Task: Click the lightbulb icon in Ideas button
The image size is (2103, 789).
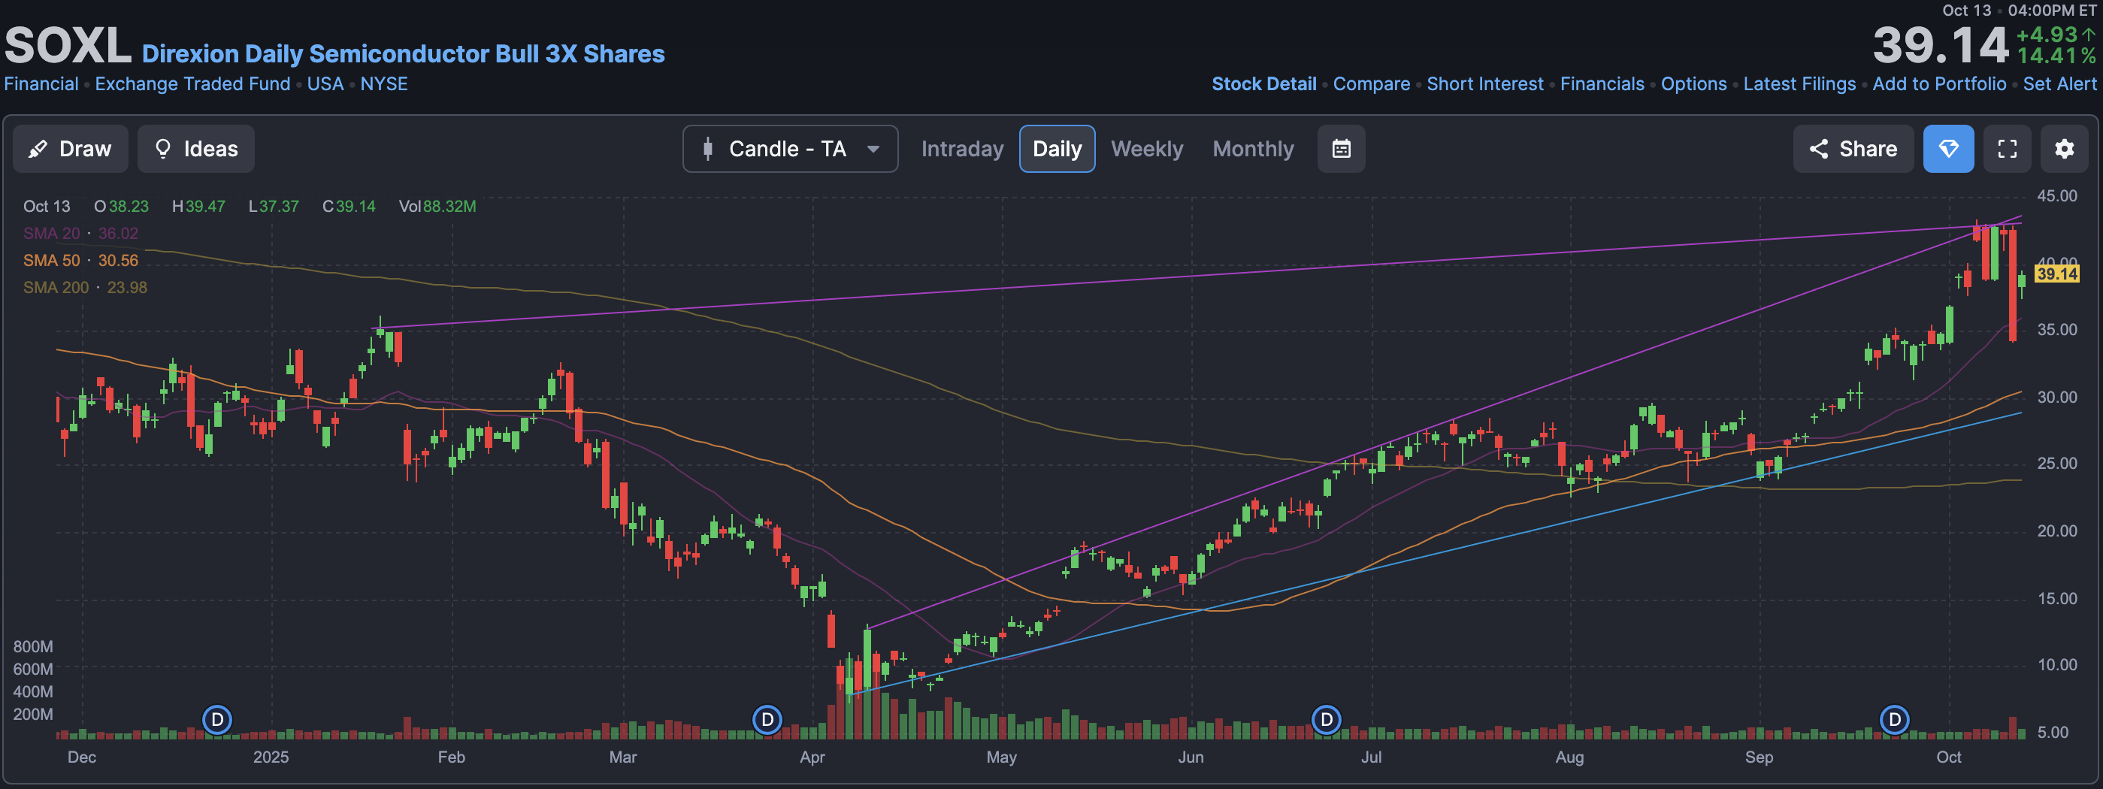Action: click(163, 149)
